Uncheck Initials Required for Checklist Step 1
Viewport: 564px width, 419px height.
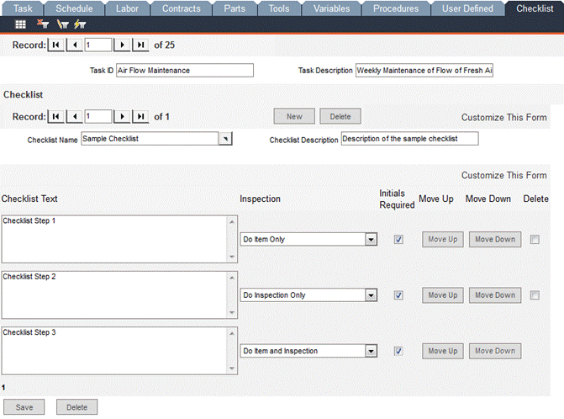(398, 239)
